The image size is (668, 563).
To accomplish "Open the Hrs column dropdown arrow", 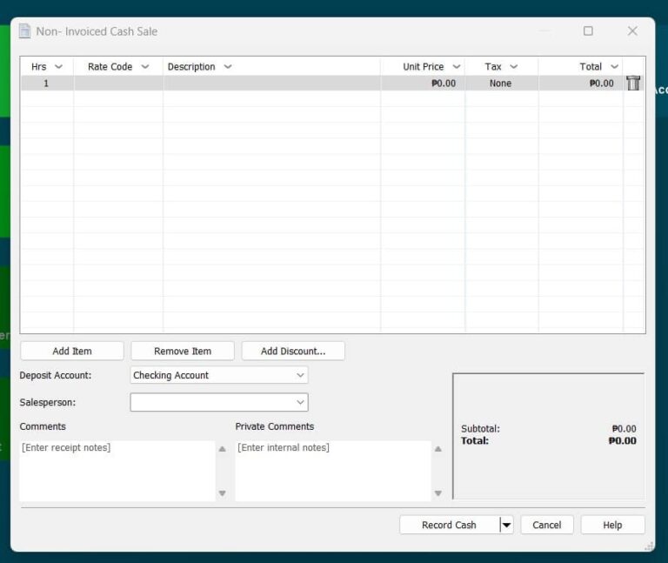I will click(59, 66).
